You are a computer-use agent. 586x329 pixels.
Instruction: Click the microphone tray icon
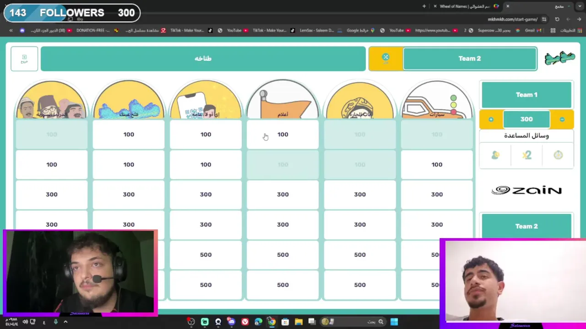55,322
